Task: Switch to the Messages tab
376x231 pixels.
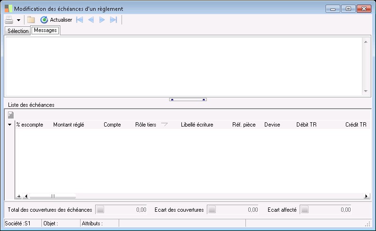Action: pos(45,31)
